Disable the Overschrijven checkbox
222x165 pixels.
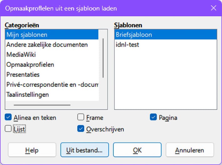(81, 129)
